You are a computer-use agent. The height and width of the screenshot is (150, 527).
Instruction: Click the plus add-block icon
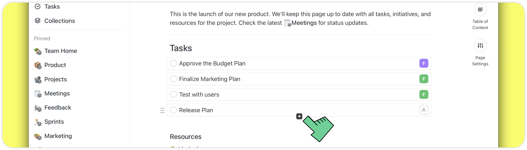coord(299,116)
